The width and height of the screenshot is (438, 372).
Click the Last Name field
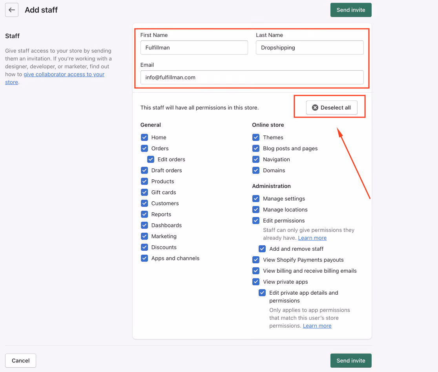(310, 47)
